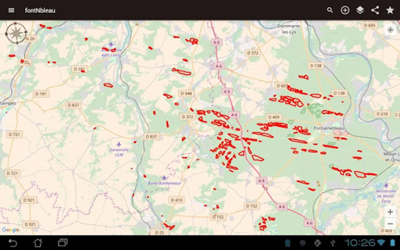Tap the star favorites icon
Image resolution: width=400 pixels, height=250 pixels.
click(x=390, y=10)
